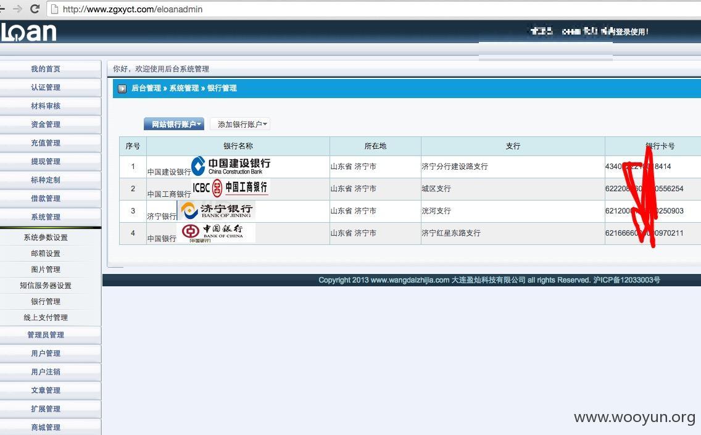
Task: Click the 所在地 column header
Action: pos(375,146)
